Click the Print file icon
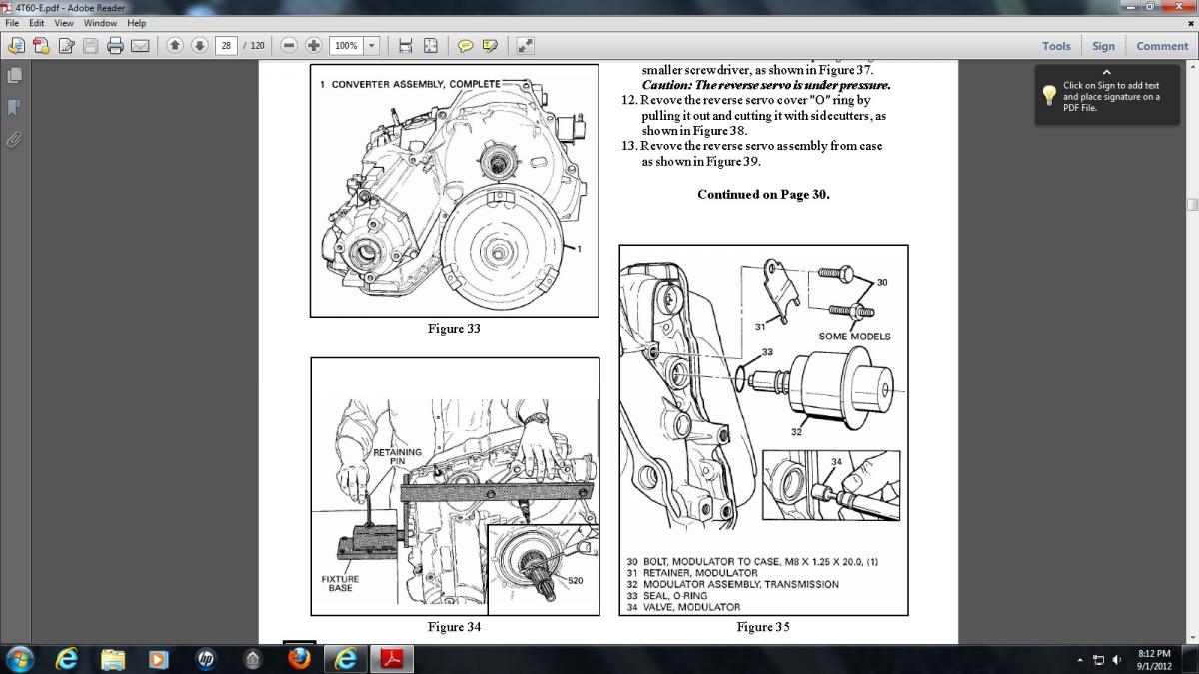Screen dimensions: 1199x674 (115, 46)
